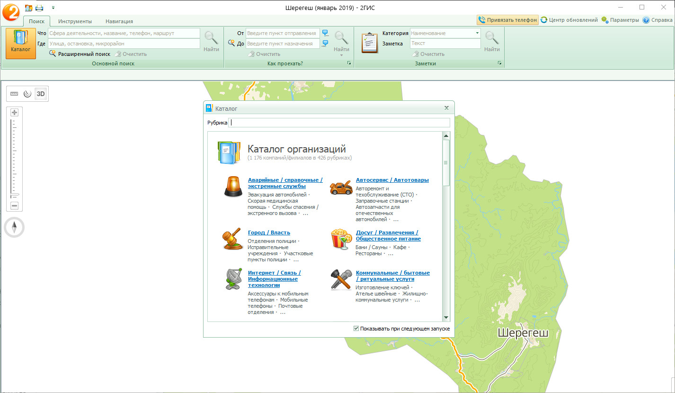Image resolution: width=675 pixels, height=393 pixels.
Task: Click catalog scrollbar down arrow
Action: click(446, 318)
